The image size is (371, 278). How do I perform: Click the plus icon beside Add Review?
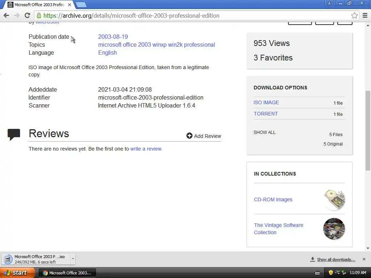(x=189, y=136)
